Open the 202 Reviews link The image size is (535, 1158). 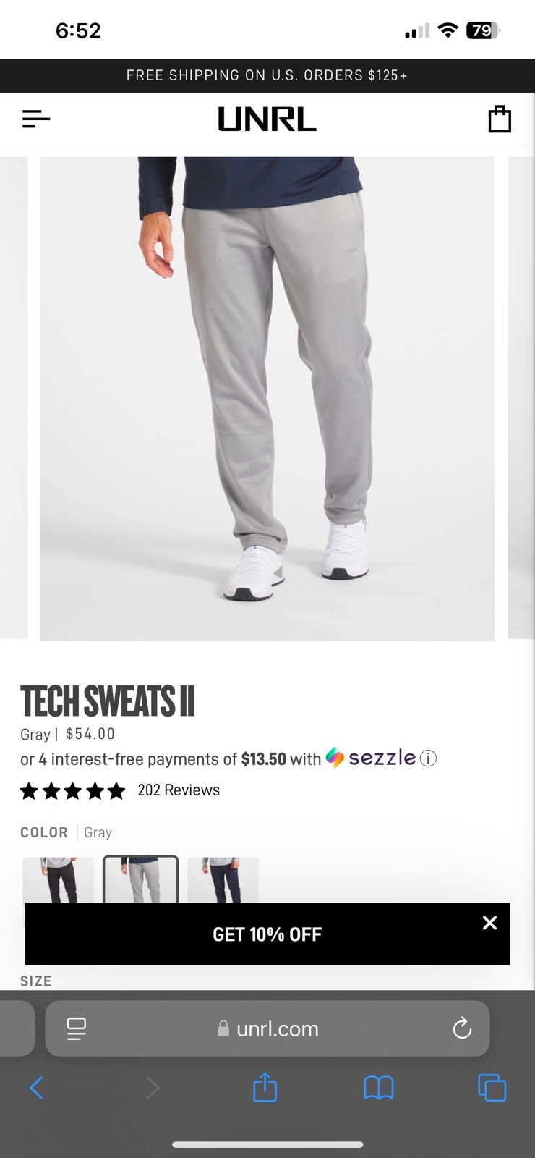179,790
